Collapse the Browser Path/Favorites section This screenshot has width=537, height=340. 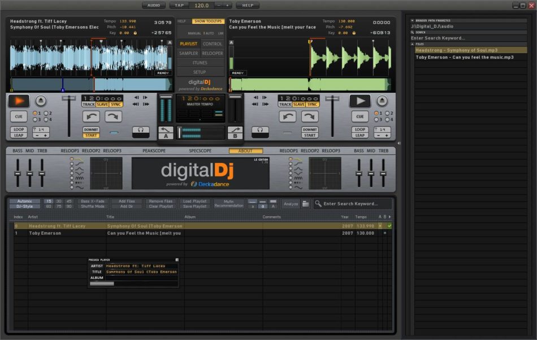412,20
